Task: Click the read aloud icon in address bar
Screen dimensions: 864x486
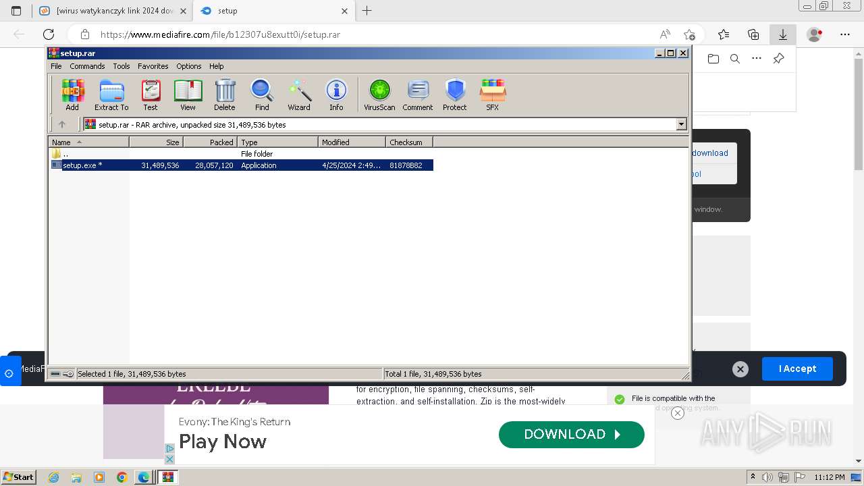Action: (x=665, y=34)
